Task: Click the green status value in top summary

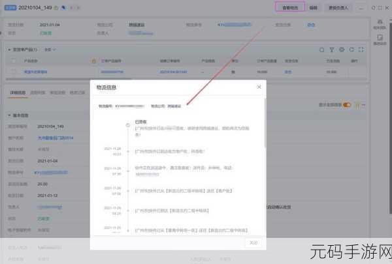Action: 46,33
